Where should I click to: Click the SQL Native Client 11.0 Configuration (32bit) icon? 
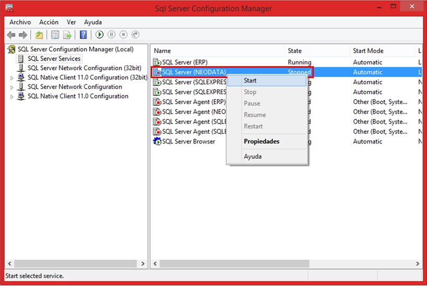[x=21, y=78]
